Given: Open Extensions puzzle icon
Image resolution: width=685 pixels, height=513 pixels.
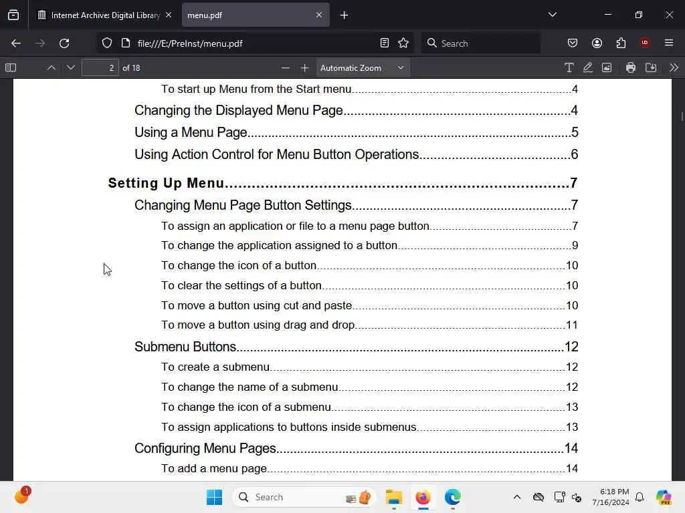Looking at the screenshot, I should click(x=621, y=43).
